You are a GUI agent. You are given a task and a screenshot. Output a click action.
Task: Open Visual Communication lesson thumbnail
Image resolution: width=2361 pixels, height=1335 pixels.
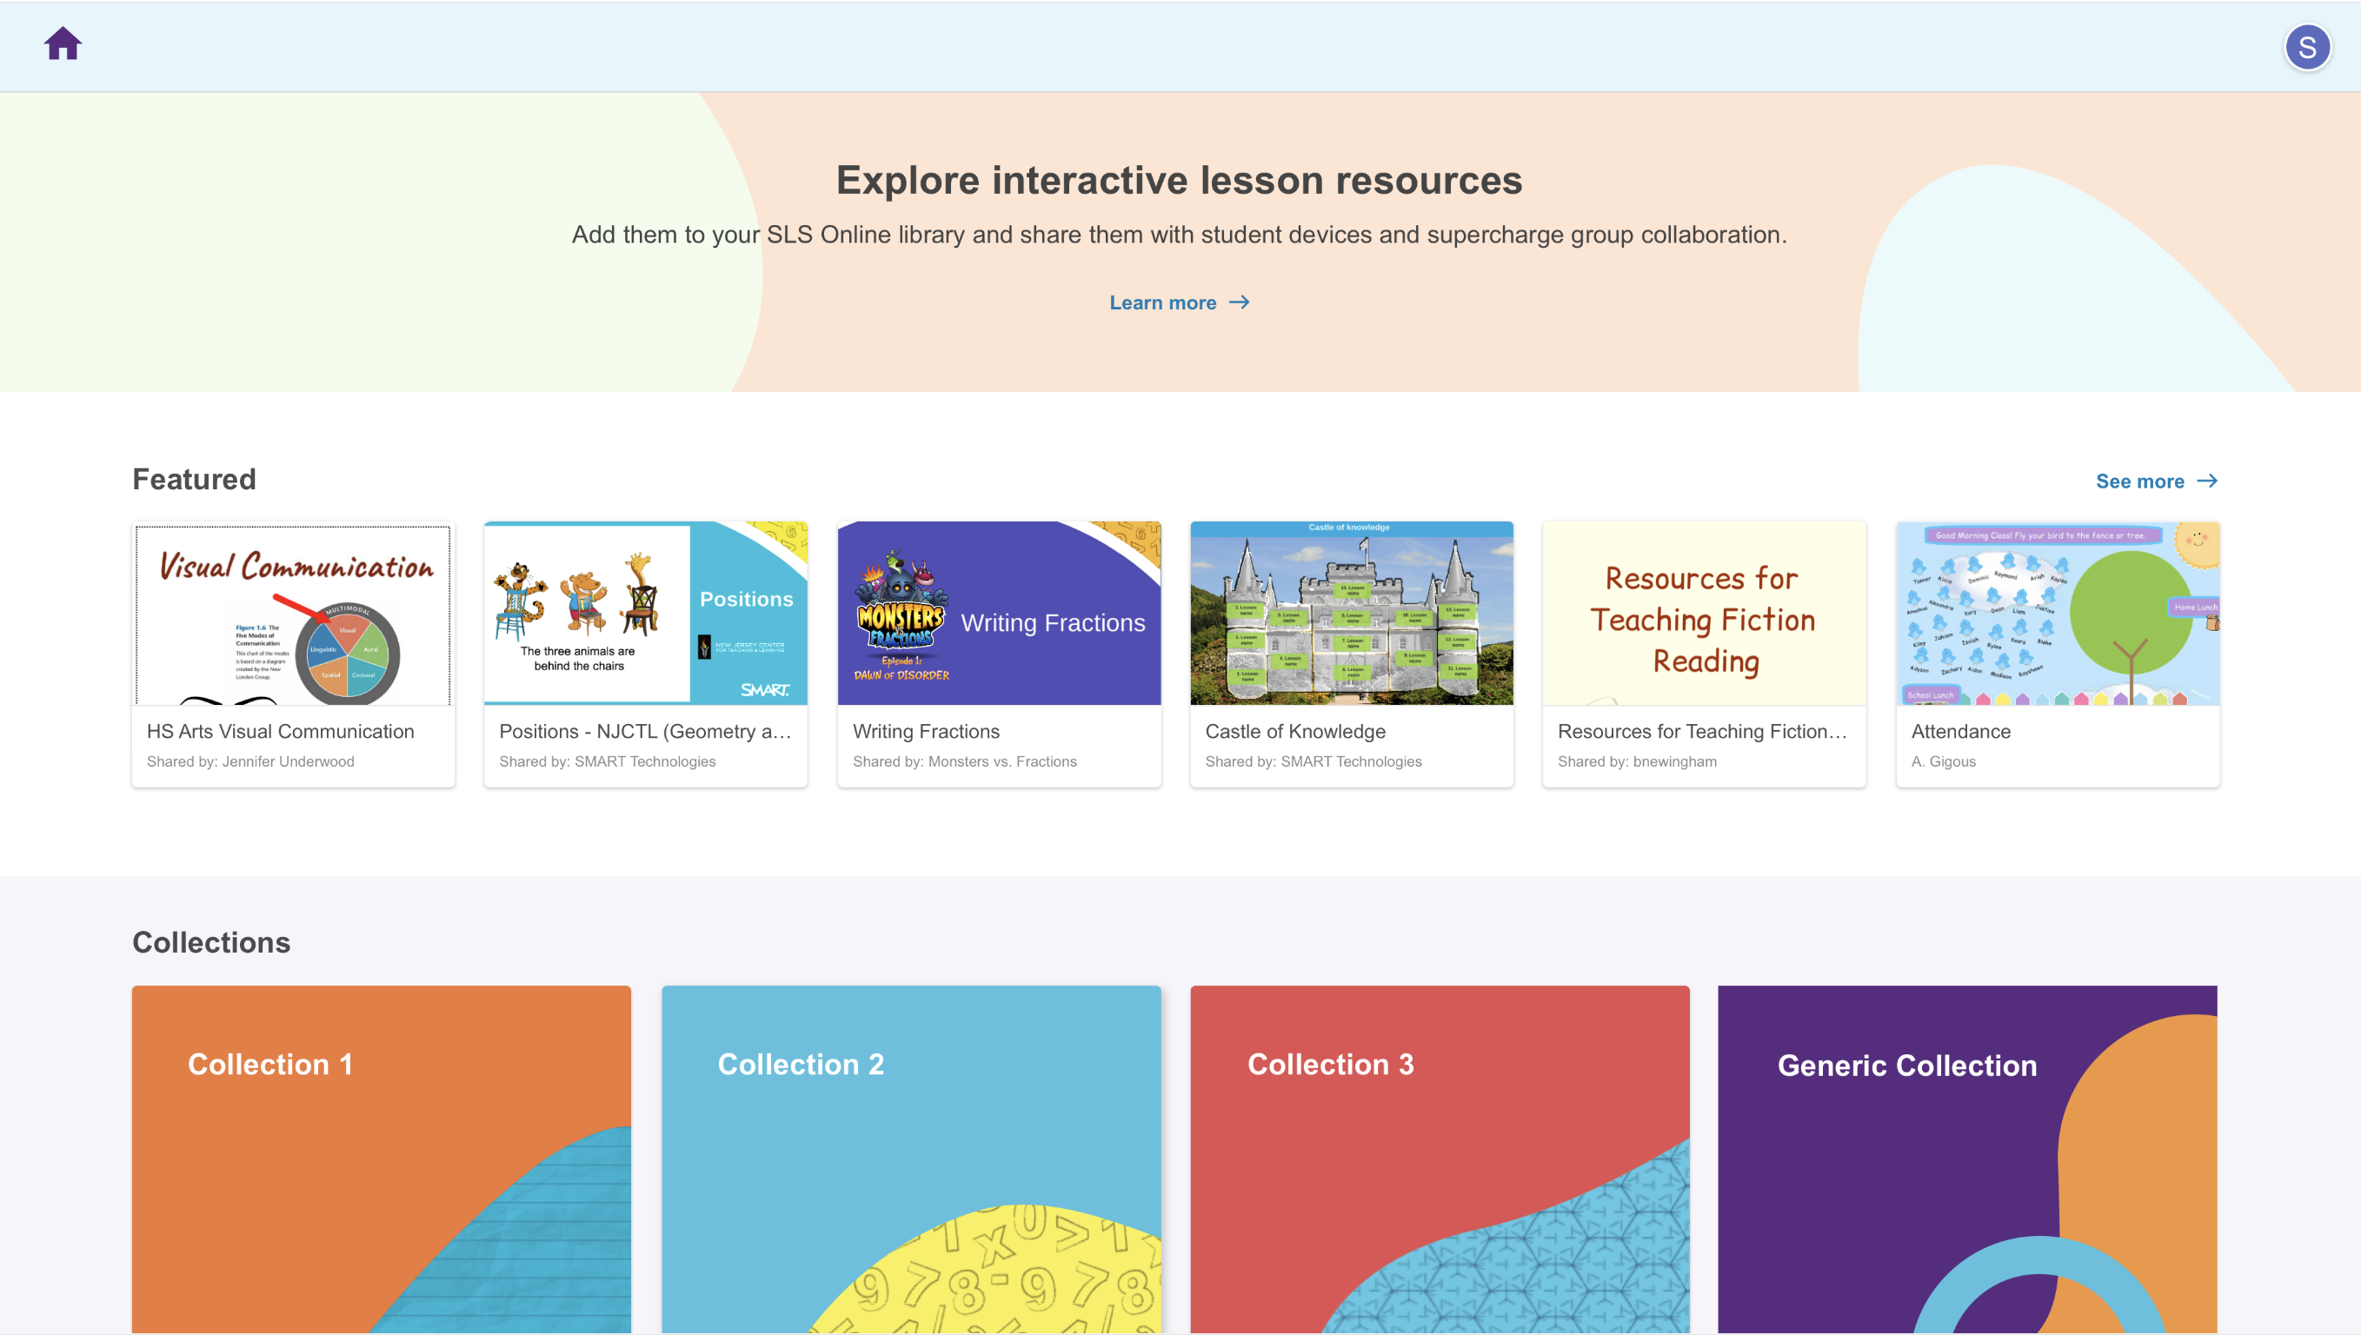[294, 614]
